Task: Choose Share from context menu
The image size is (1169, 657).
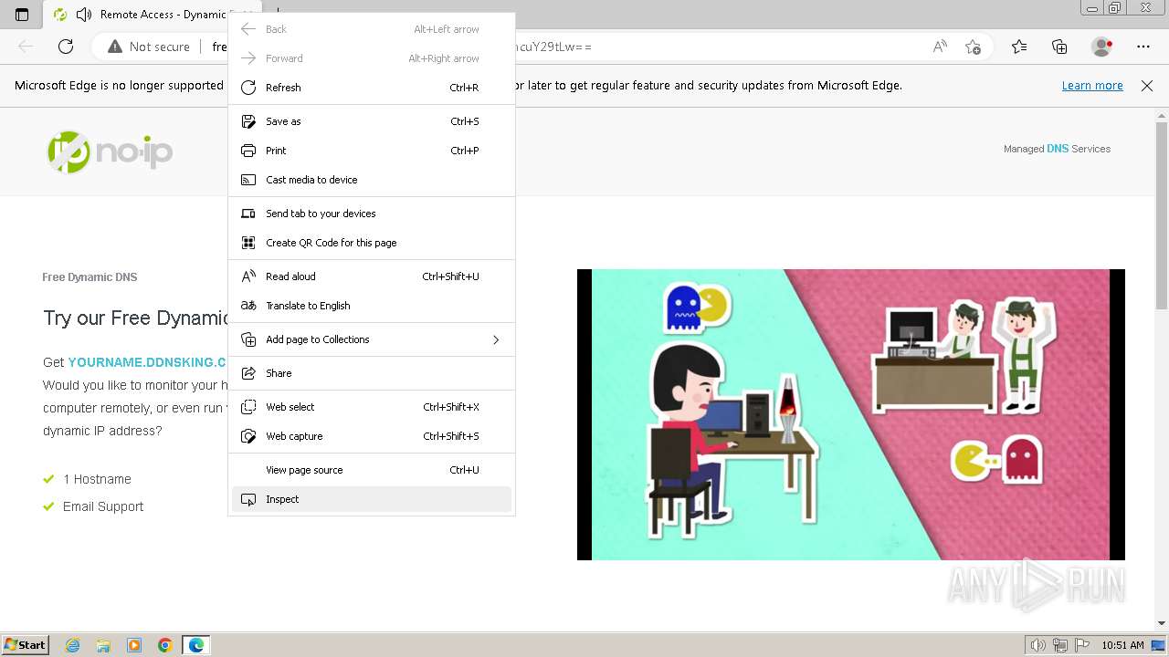Action: (372, 373)
